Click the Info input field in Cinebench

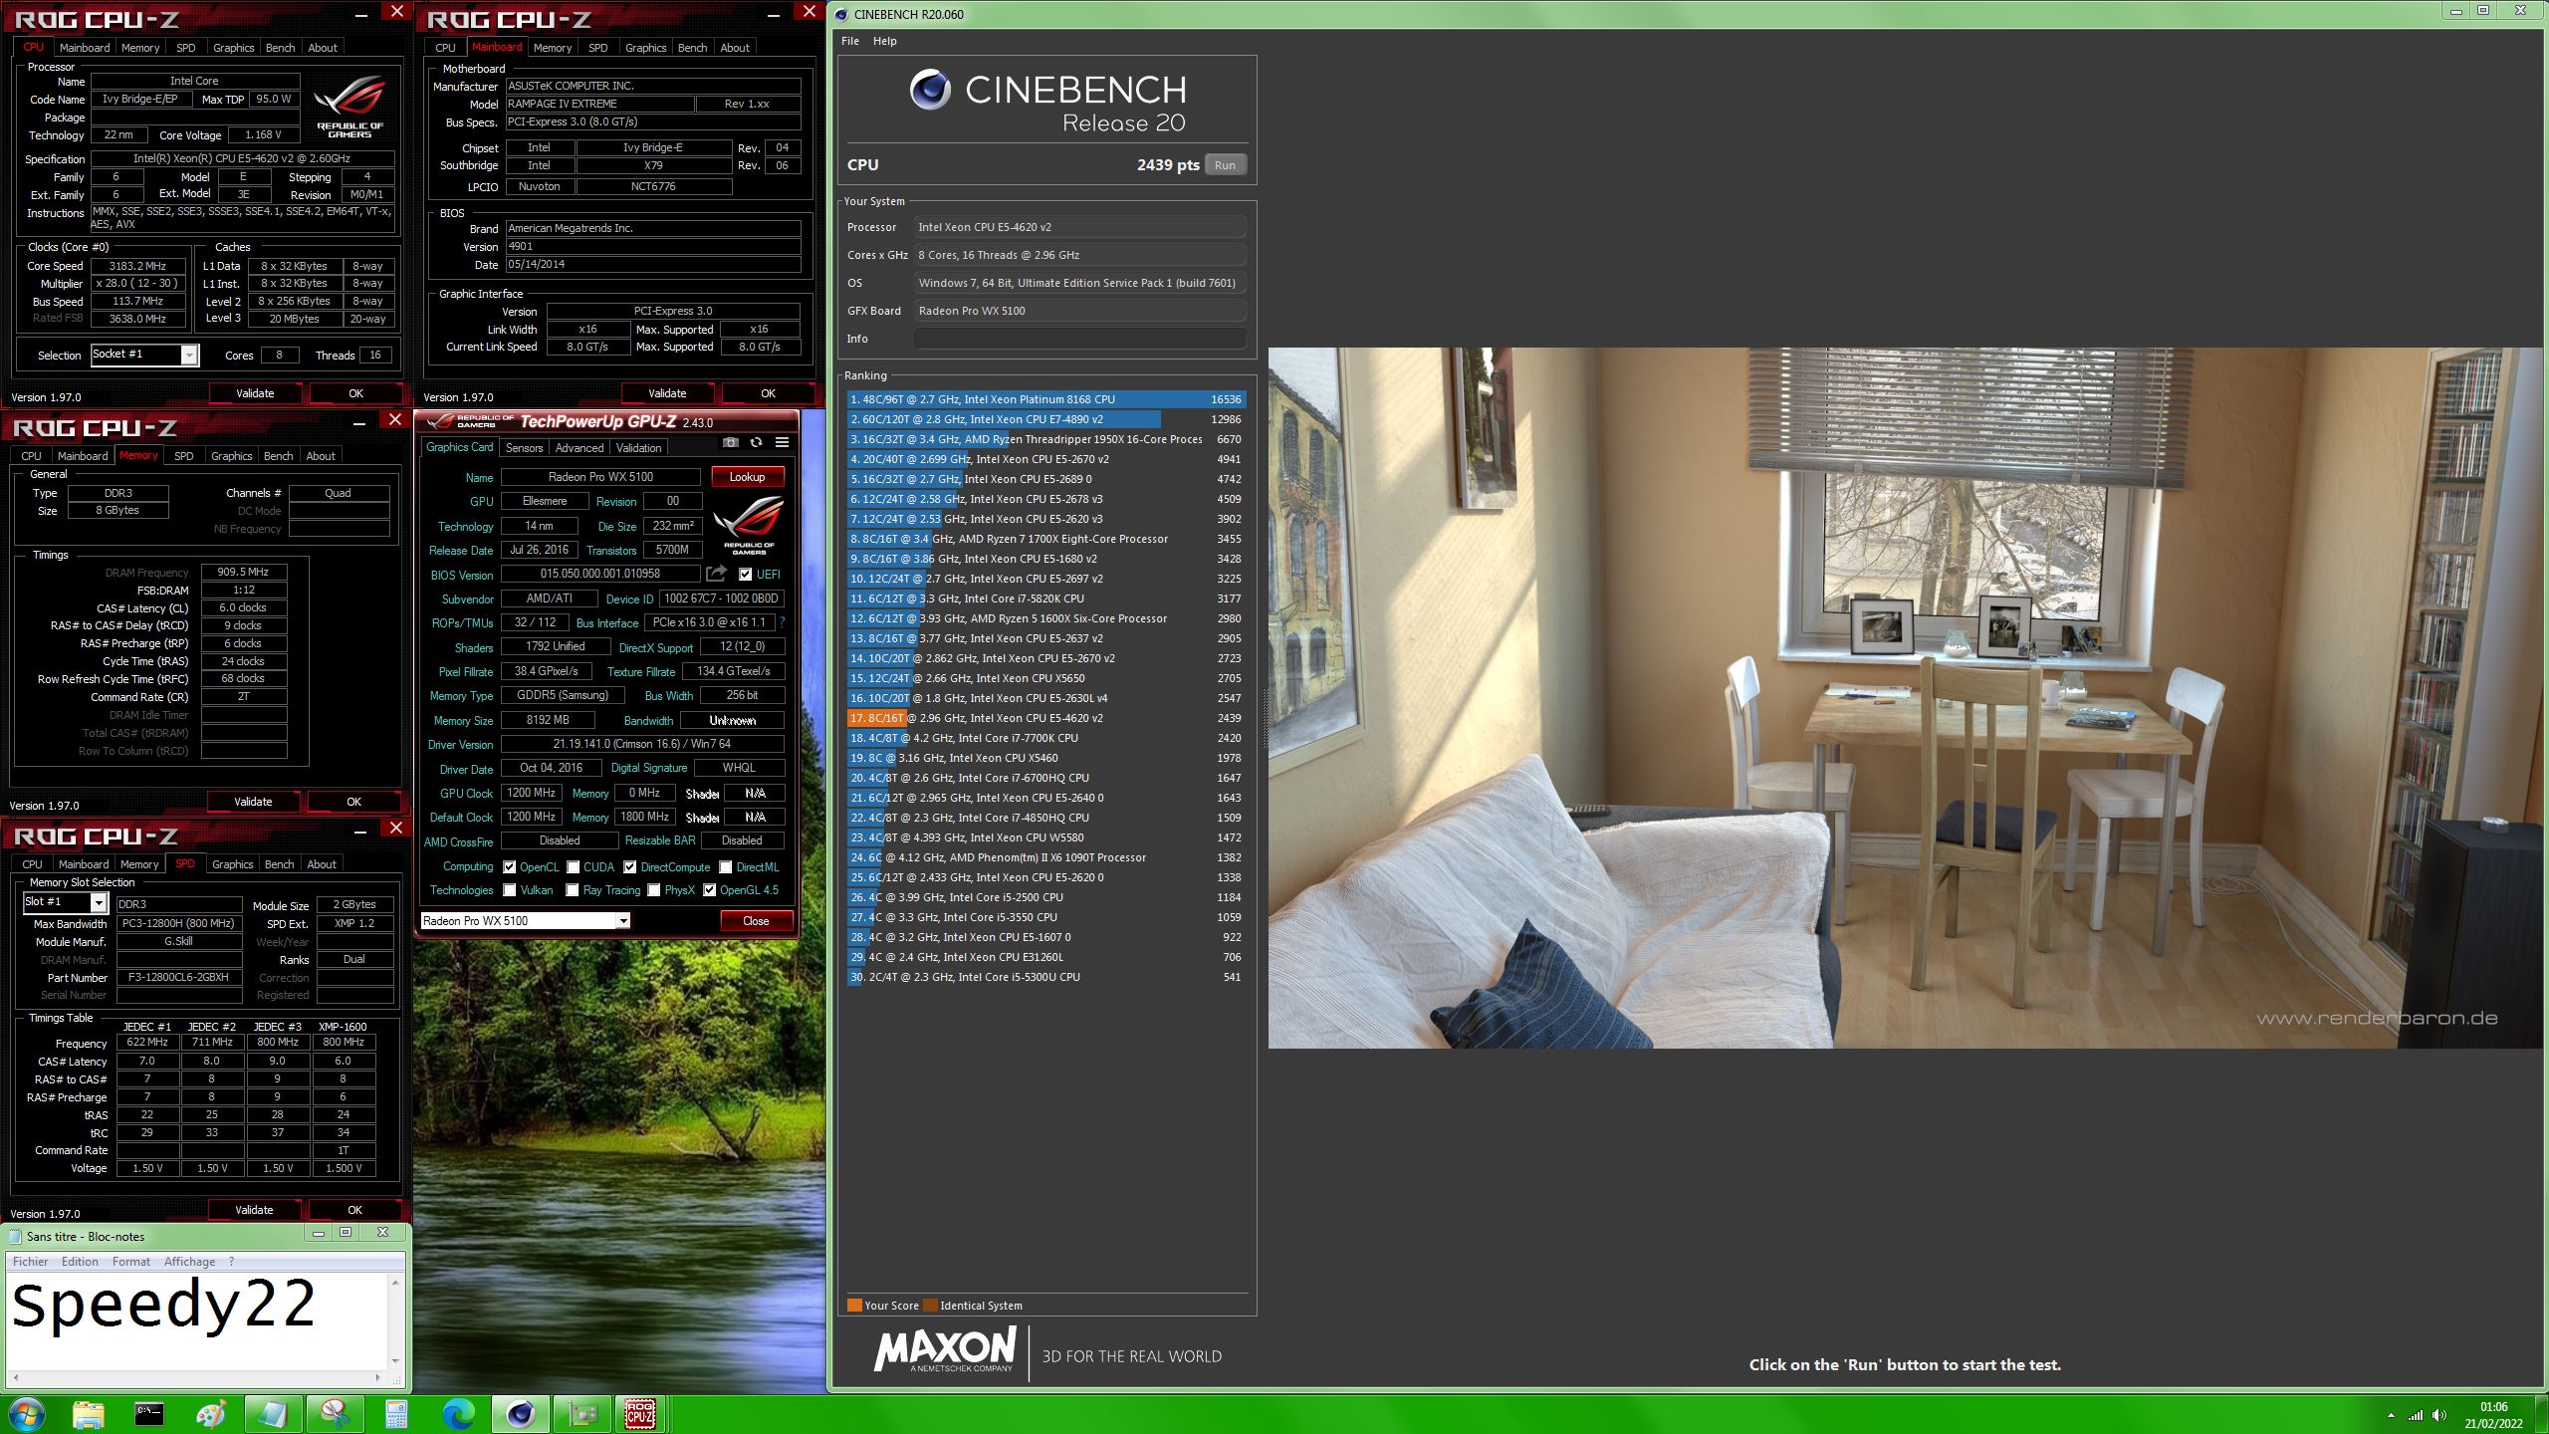click(1079, 339)
